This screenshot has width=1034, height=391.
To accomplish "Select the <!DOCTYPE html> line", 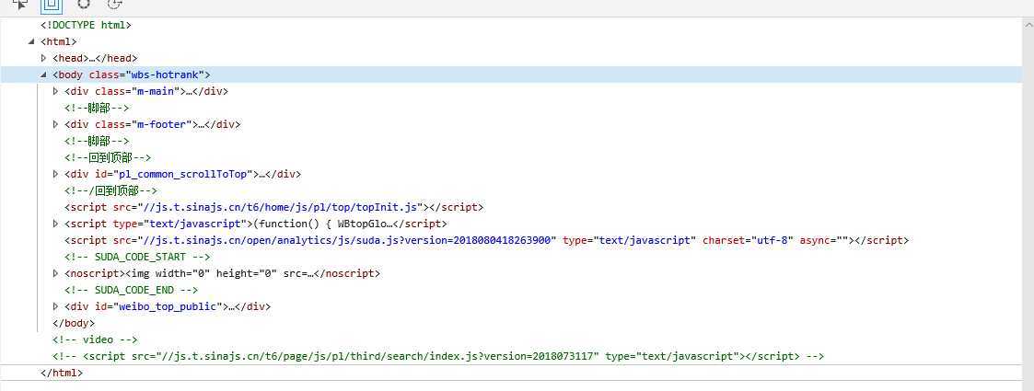I will coord(86,25).
